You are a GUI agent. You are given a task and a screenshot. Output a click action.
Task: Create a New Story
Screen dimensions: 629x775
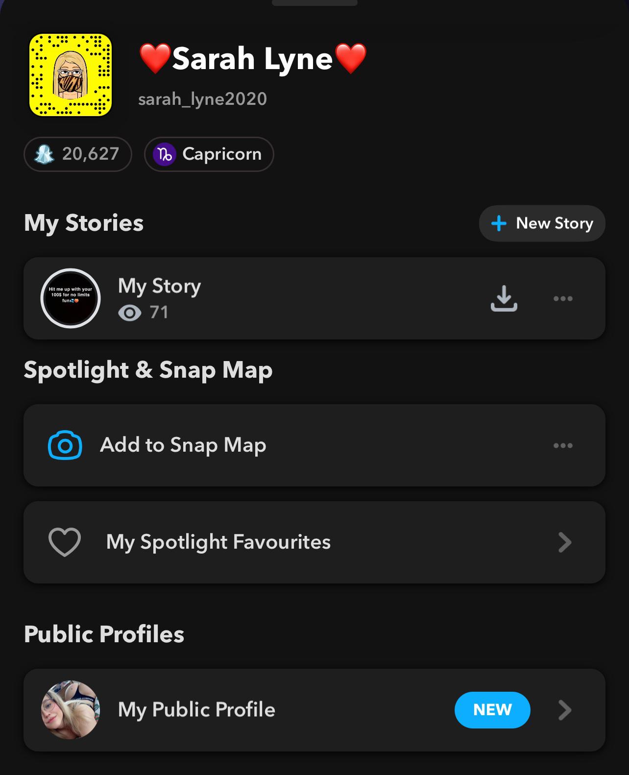542,223
